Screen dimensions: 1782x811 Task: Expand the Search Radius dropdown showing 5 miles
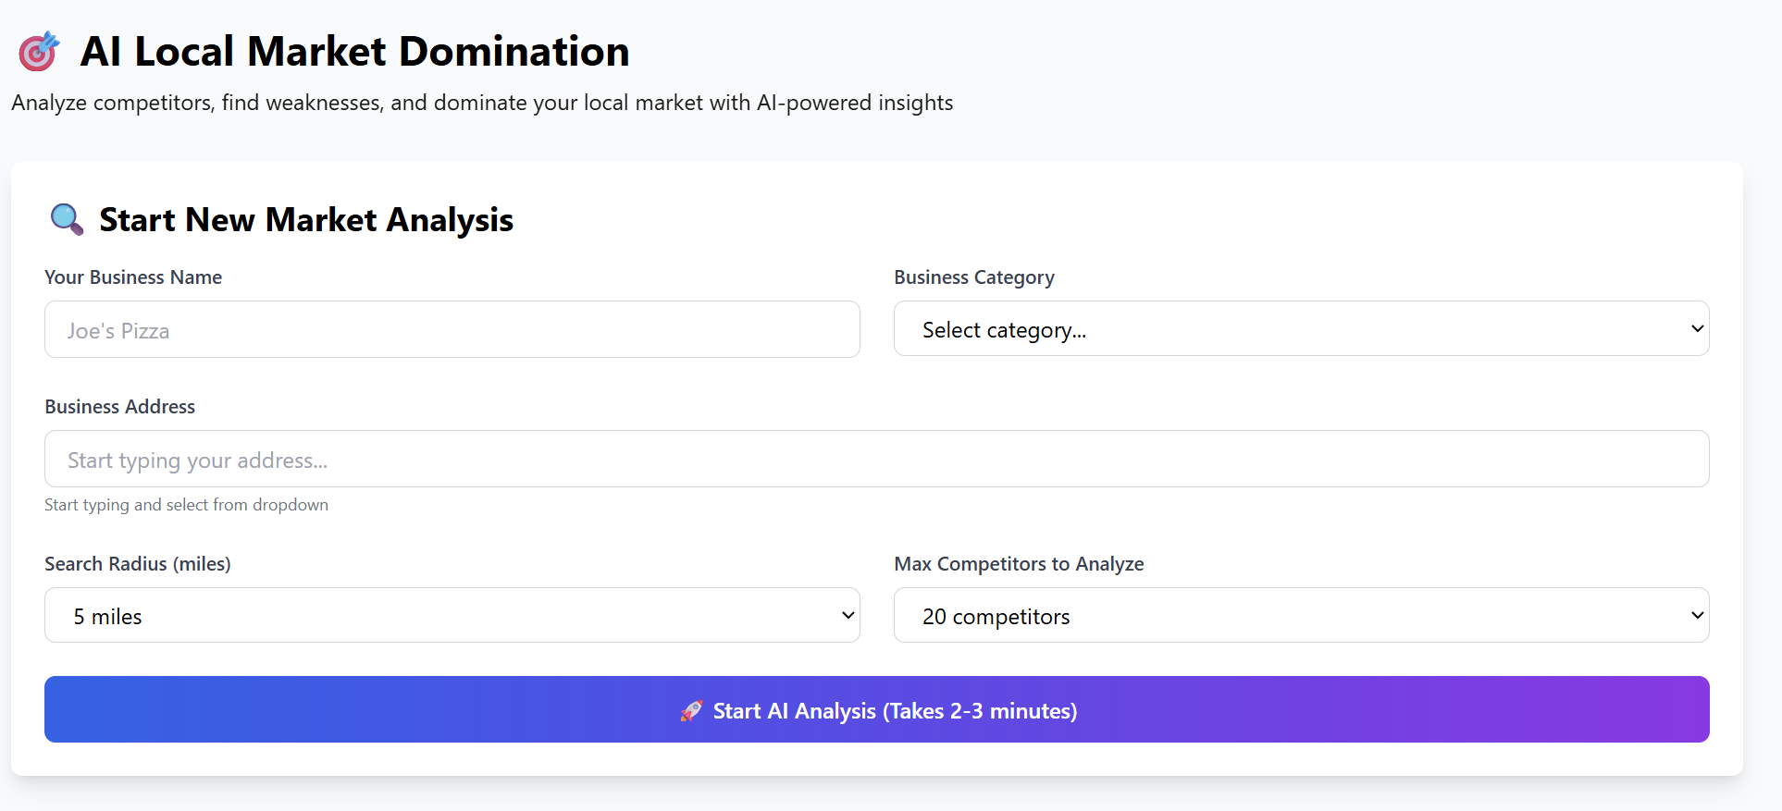tap(452, 616)
